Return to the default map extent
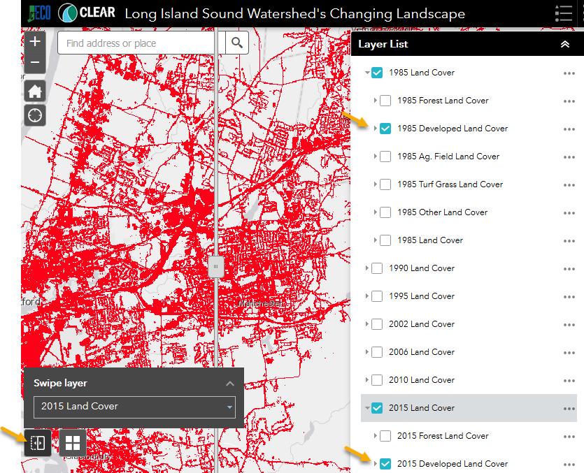The height and width of the screenshot is (473, 584). coord(35,91)
